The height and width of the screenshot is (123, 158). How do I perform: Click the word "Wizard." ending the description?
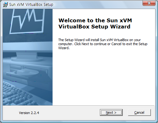pos(64,48)
